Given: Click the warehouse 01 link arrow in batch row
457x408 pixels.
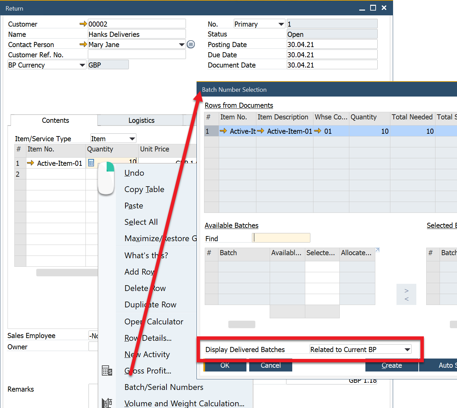Looking at the screenshot, I should click(318, 131).
